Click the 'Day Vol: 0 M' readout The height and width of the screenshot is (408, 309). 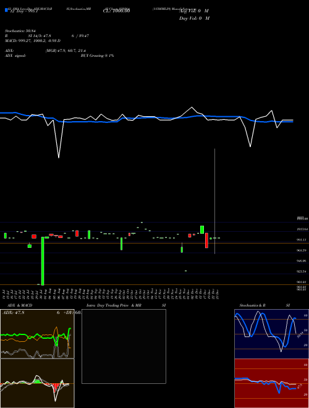(x=194, y=19)
